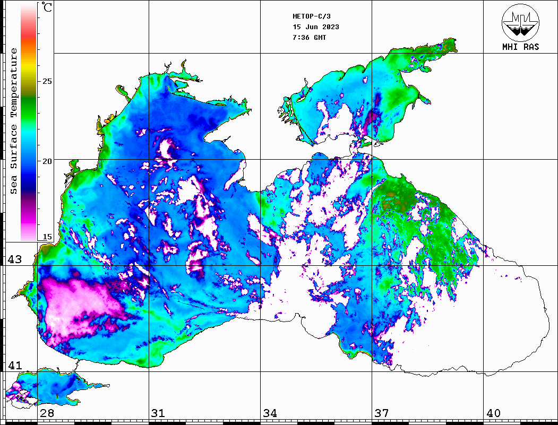Select the 'METOP-C/3' satellite label

click(x=312, y=16)
